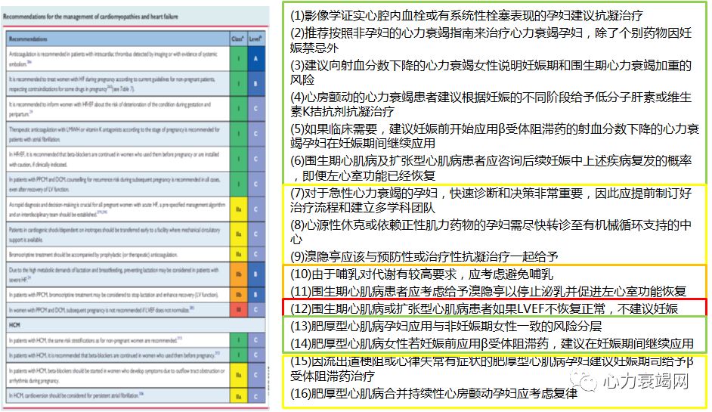
Task: Click the "Class" column header
Action: [x=238, y=39]
